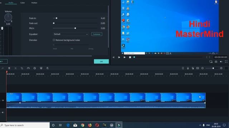229x128 pixels.
Task: Add a marker with shield icon
Action: (183, 68)
